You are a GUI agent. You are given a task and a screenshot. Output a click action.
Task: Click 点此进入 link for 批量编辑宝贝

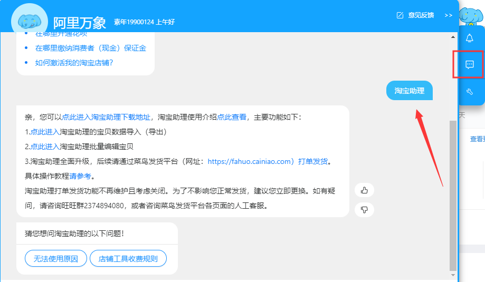tap(45, 147)
